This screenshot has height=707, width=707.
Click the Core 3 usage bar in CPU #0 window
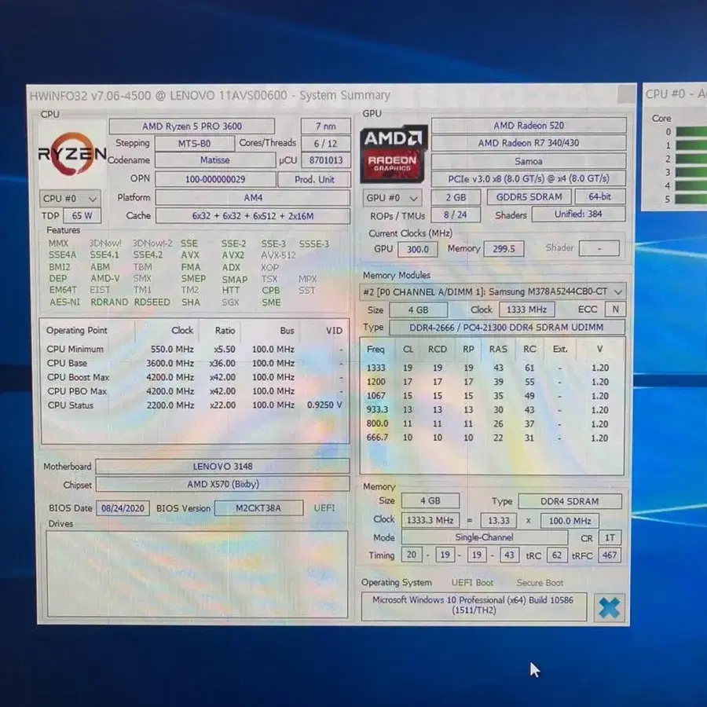691,172
